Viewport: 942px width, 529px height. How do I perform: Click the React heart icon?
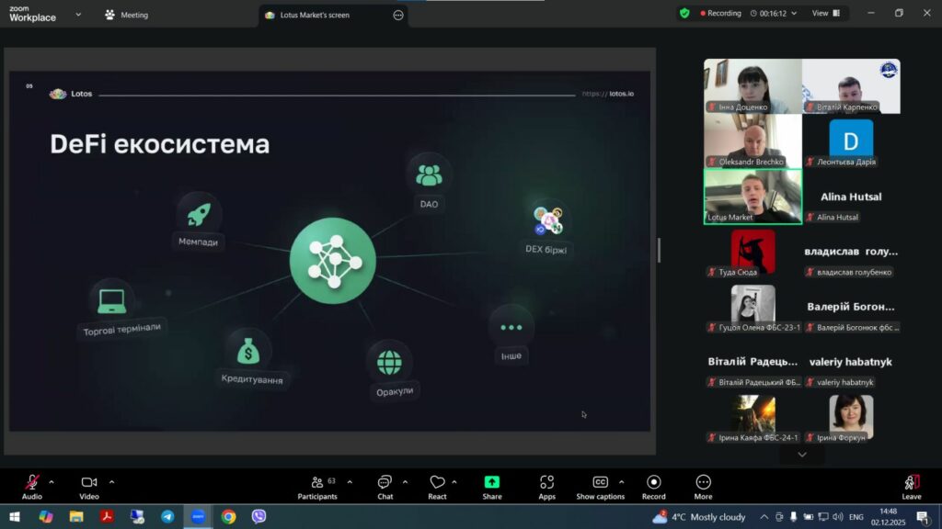click(437, 483)
